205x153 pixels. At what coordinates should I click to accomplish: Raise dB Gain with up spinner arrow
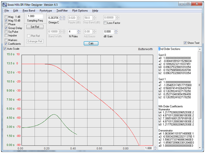[x=116, y=30]
